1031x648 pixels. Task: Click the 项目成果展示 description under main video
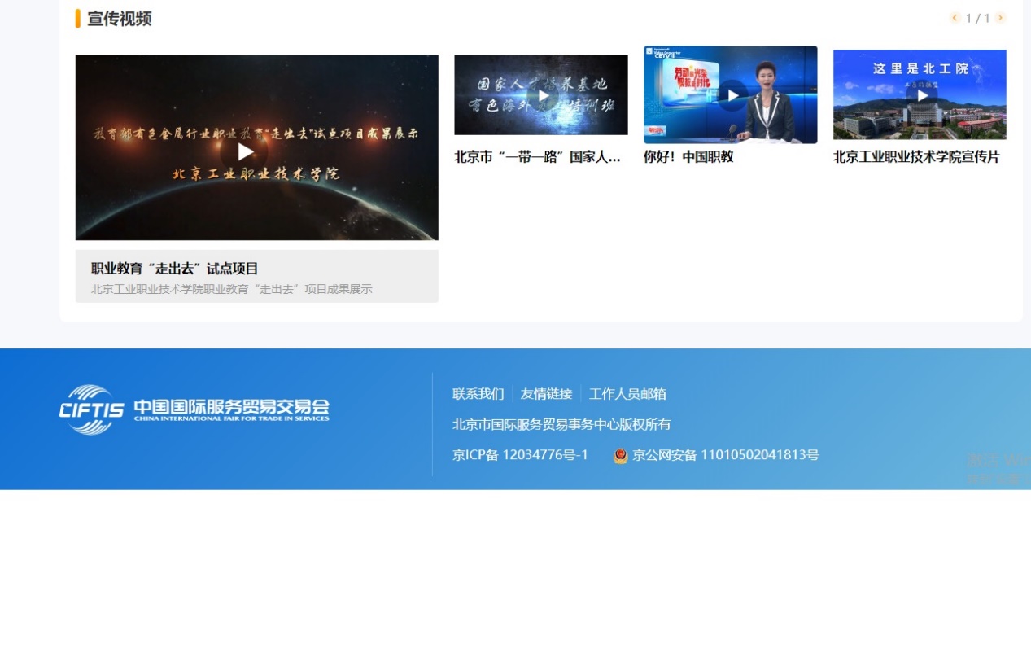(x=232, y=289)
